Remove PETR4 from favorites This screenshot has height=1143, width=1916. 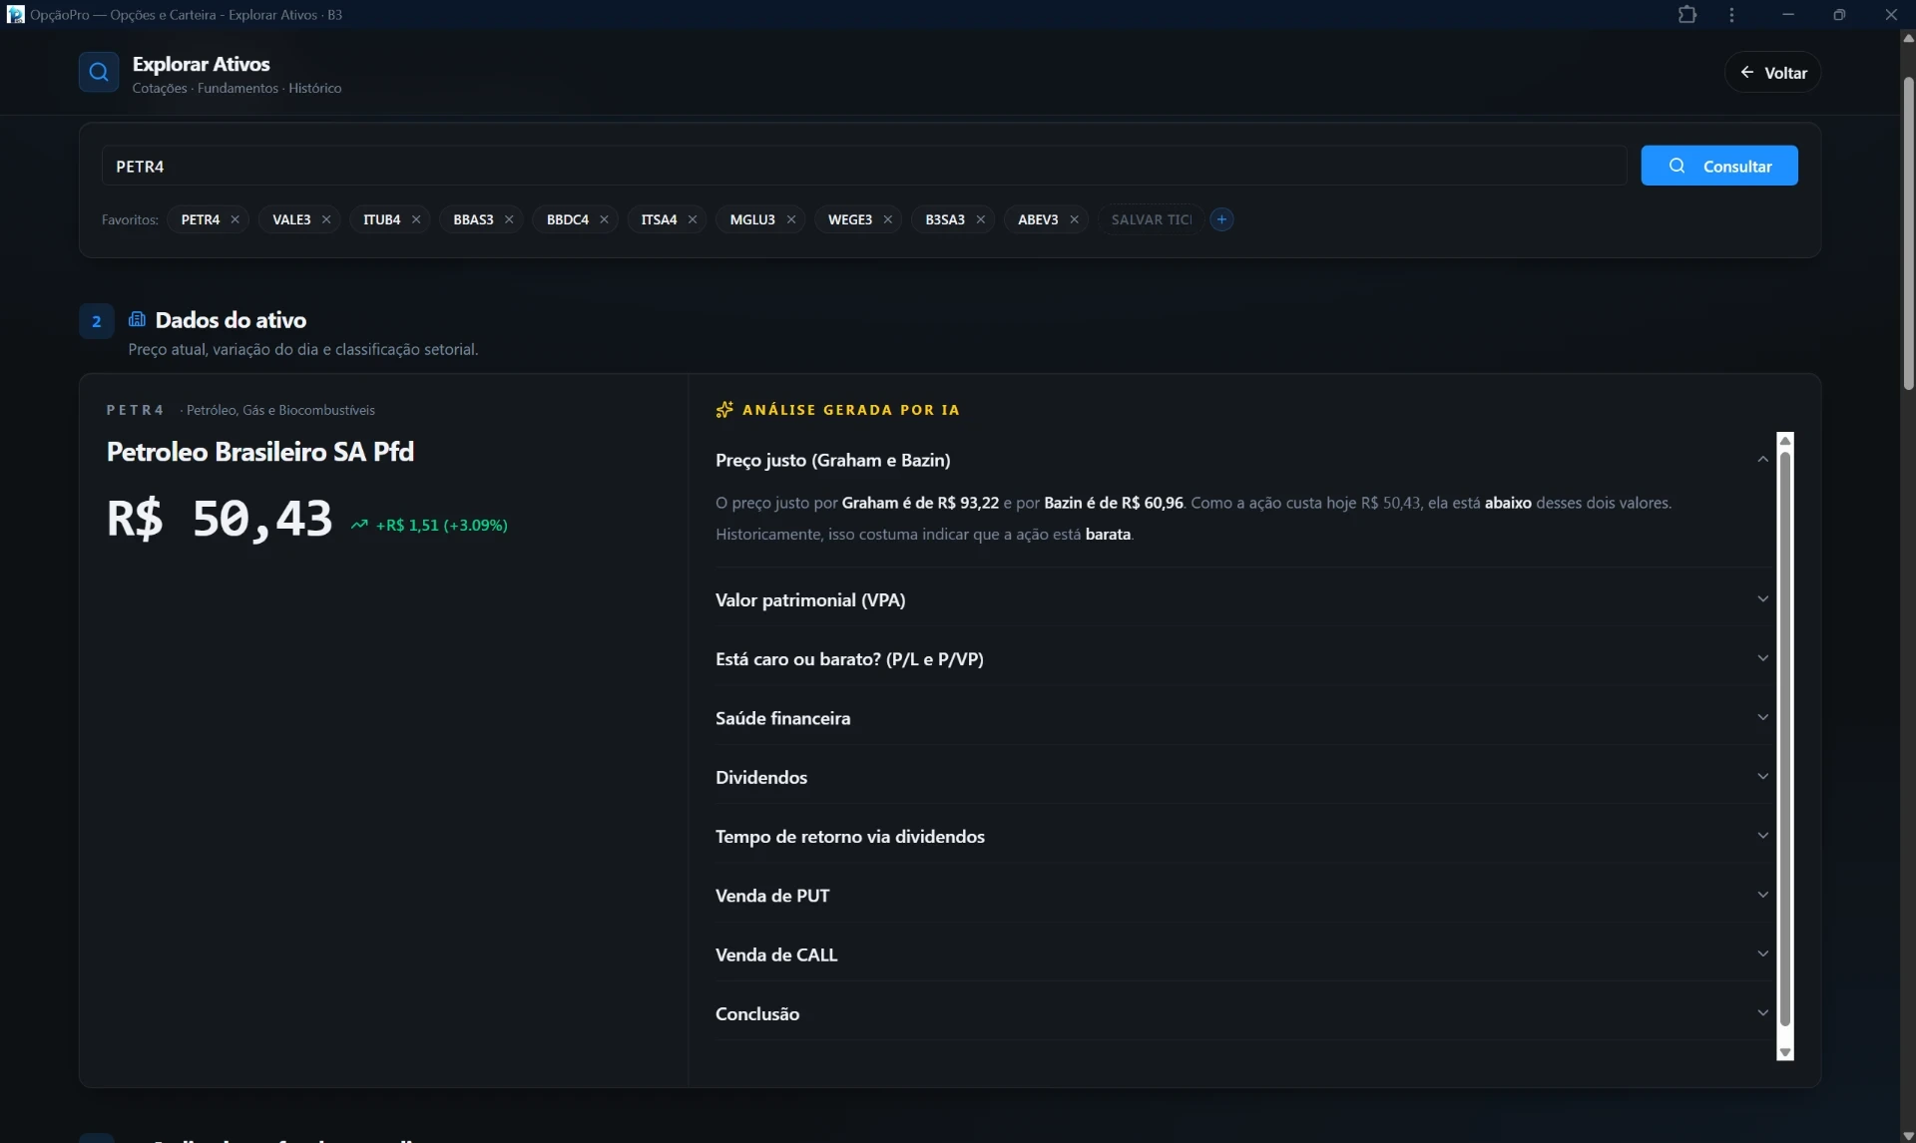(235, 219)
